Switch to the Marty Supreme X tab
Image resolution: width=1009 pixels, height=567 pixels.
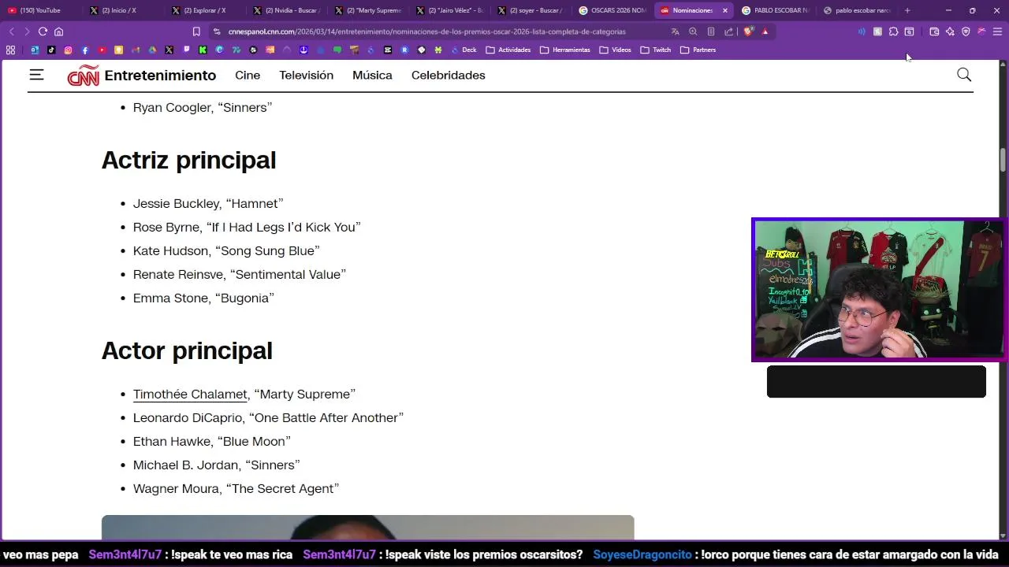click(x=368, y=10)
